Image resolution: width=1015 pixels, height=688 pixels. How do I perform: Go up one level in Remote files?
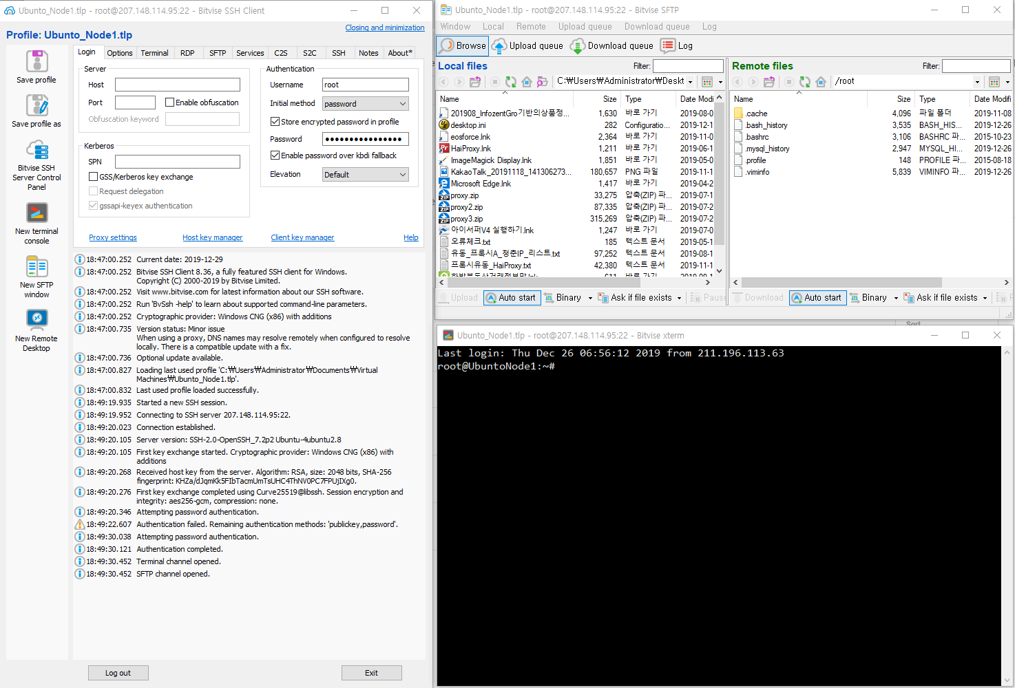[x=769, y=82]
